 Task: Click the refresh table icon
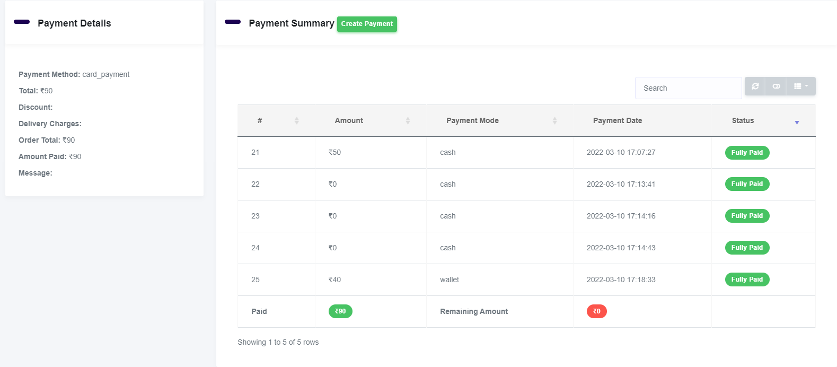pyautogui.click(x=755, y=86)
